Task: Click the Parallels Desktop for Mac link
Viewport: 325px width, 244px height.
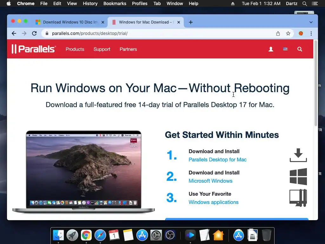Action: 217,159
